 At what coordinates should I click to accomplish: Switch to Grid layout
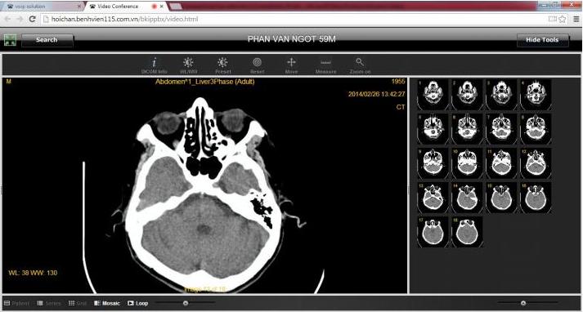78,303
